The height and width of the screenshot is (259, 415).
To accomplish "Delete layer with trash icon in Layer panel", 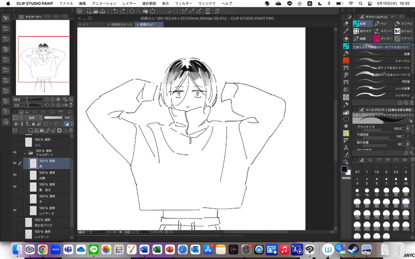I will [71, 131].
